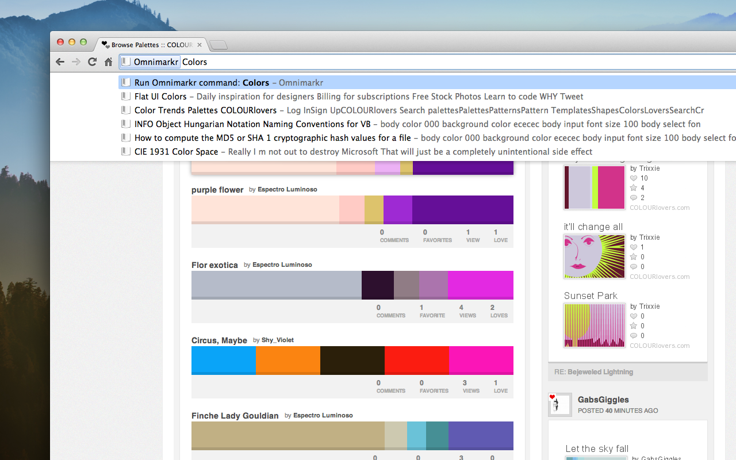Screen dimensions: 736x460
Task: Click the star icon for 'it'll change all'
Action: [x=634, y=257]
